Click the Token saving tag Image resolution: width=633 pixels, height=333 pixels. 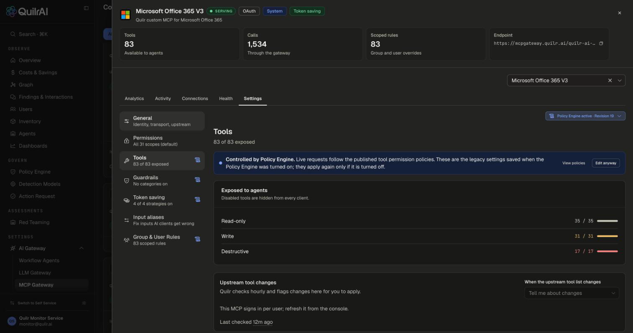[x=307, y=11]
